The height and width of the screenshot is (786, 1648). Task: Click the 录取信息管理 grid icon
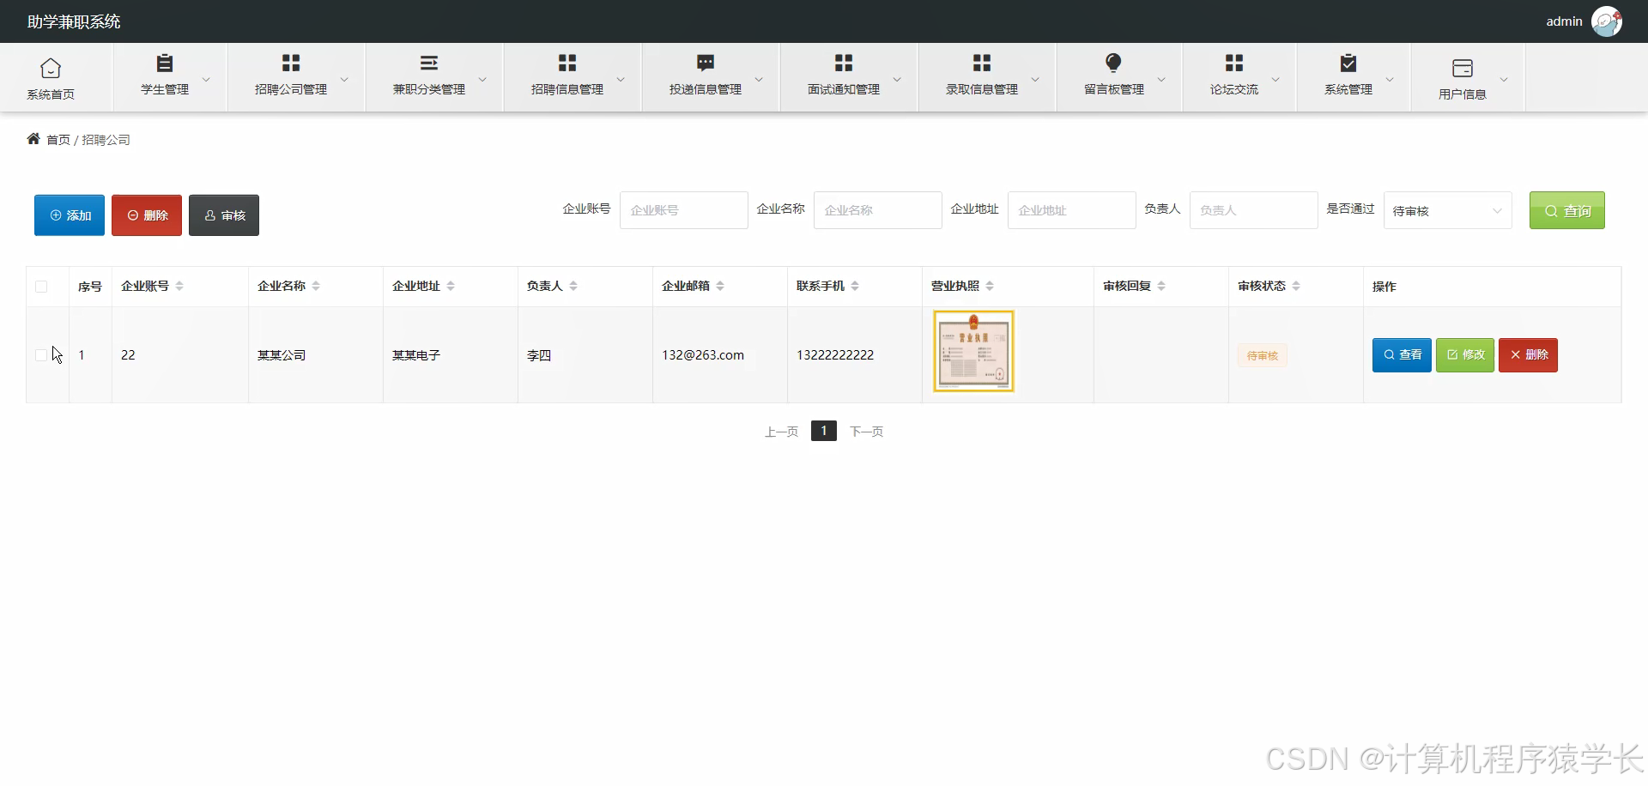click(982, 63)
